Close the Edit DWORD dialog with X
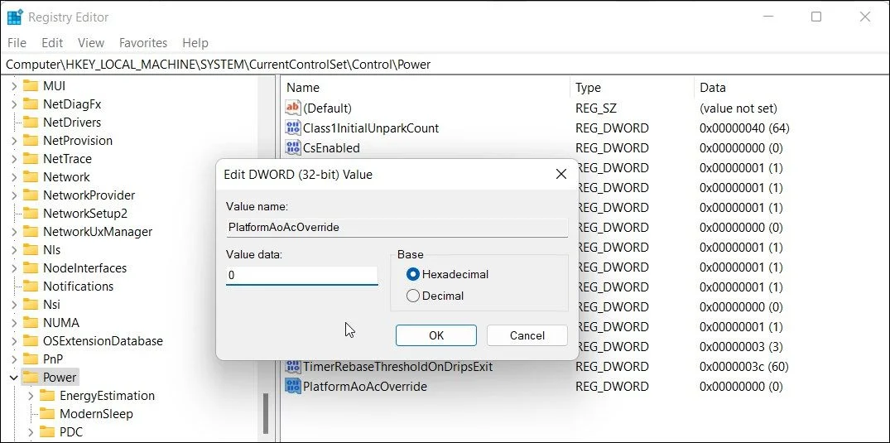This screenshot has height=443, width=890. (x=560, y=175)
